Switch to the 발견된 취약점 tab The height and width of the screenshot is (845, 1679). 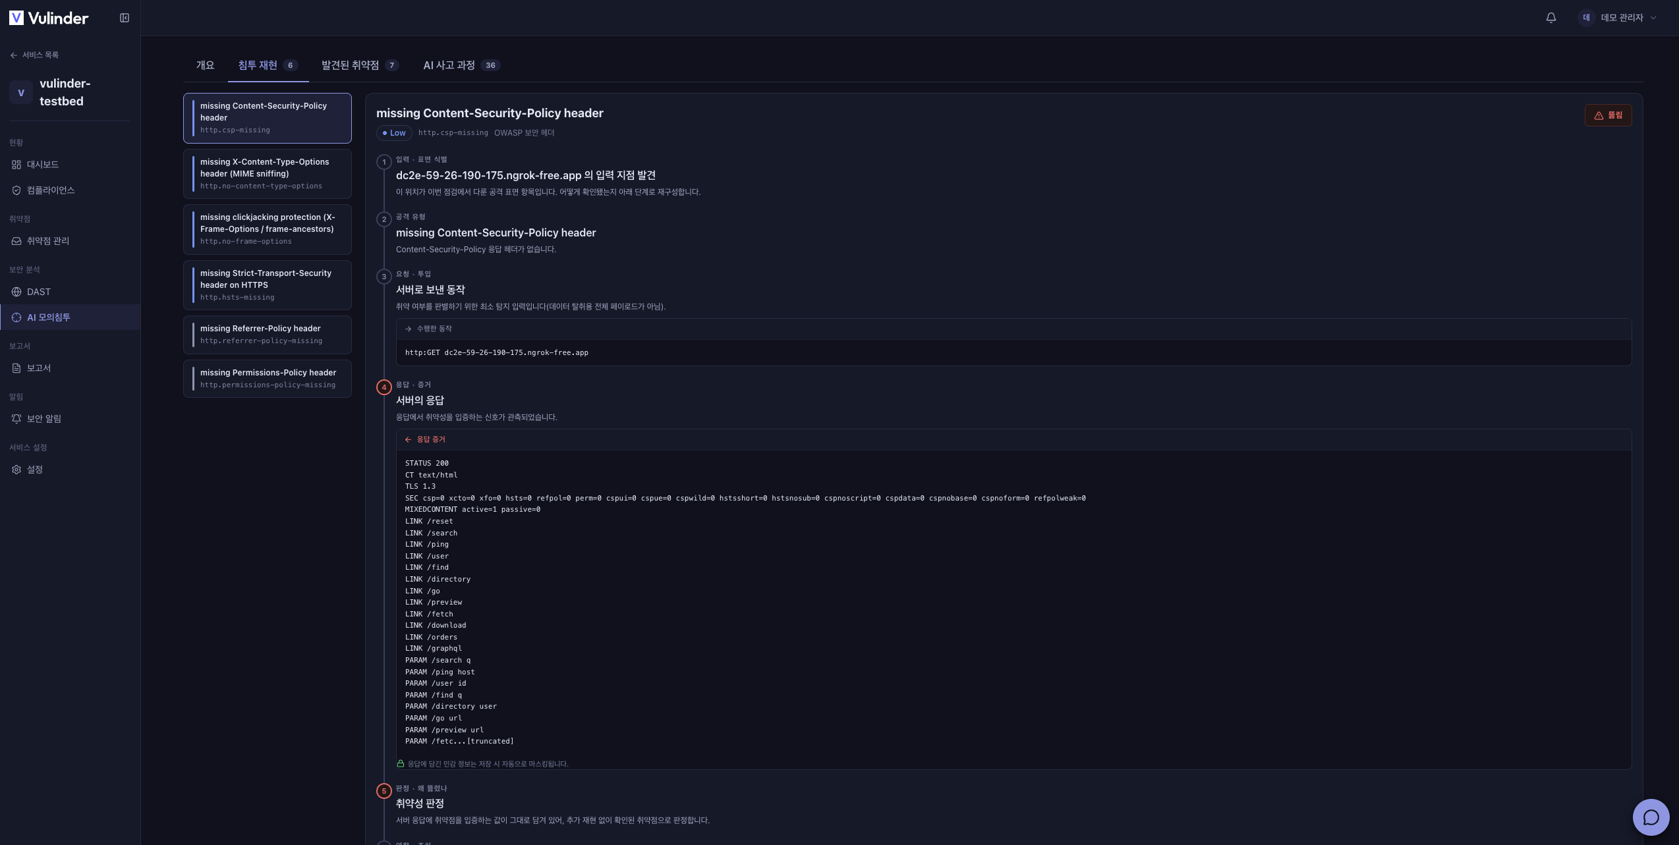point(360,65)
